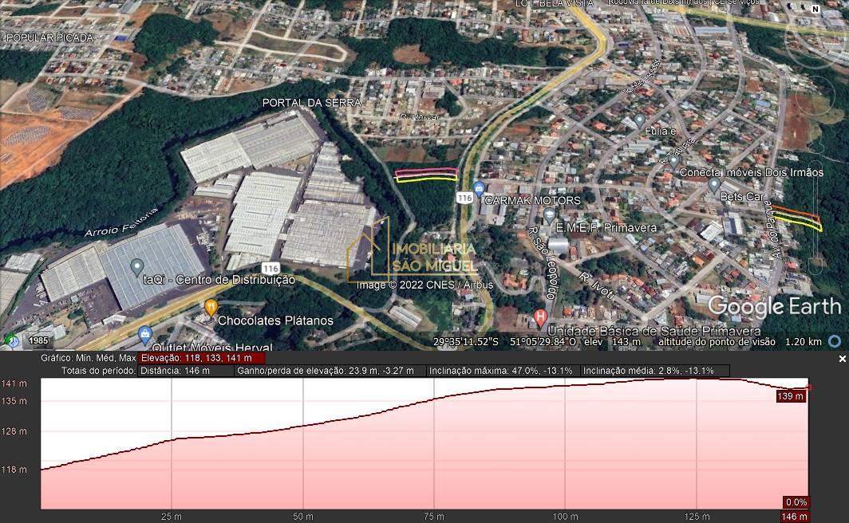Viewport: 849px width, 523px height.
Task: Click the Outlet Móveis Herval shopping pin
Action: (144, 334)
